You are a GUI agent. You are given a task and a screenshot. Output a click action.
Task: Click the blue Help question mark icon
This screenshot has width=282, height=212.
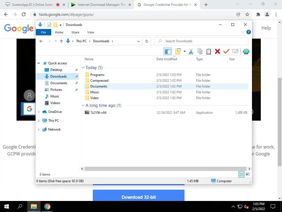tap(249, 32)
